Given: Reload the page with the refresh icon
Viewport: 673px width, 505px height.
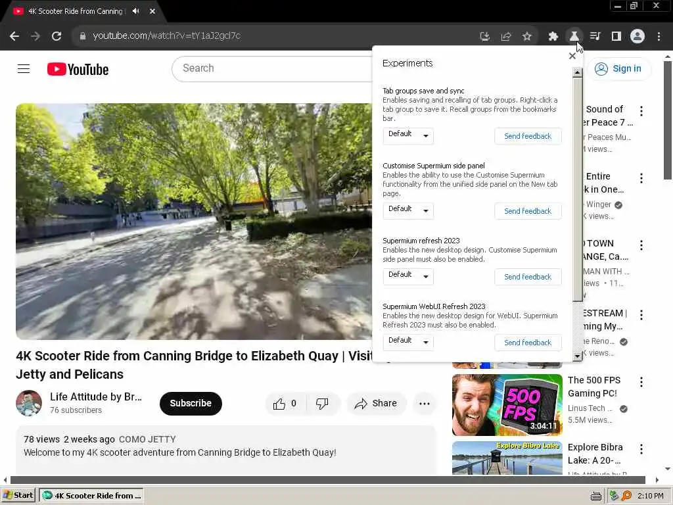Looking at the screenshot, I should tap(57, 36).
